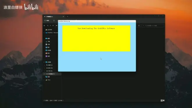This screenshot has height=108, width=192.
Task: Click the refresh icon beside address bar
Action: point(139,26)
